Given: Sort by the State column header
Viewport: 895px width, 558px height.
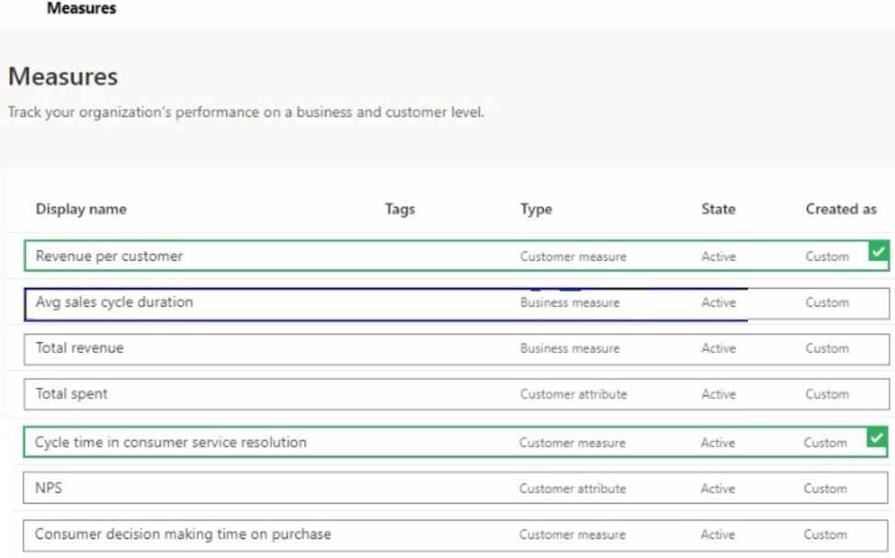Looking at the screenshot, I should point(718,209).
